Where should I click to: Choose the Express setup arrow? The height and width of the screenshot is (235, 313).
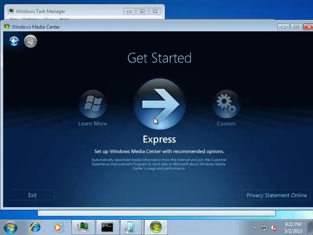coord(160,104)
